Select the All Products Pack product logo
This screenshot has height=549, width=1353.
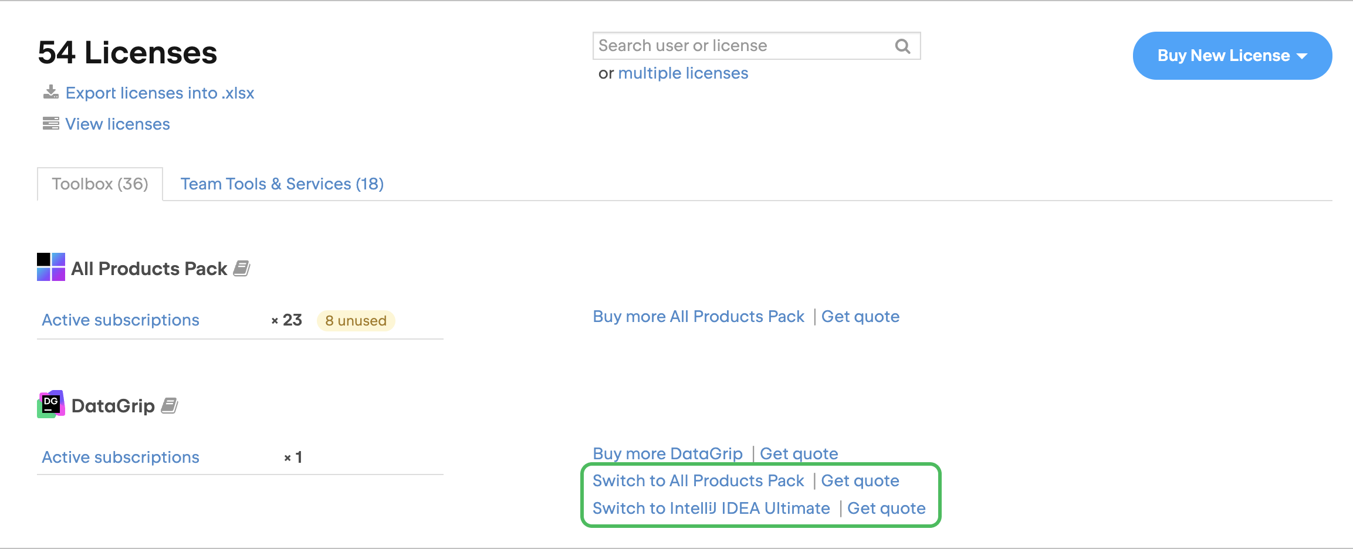pos(50,267)
